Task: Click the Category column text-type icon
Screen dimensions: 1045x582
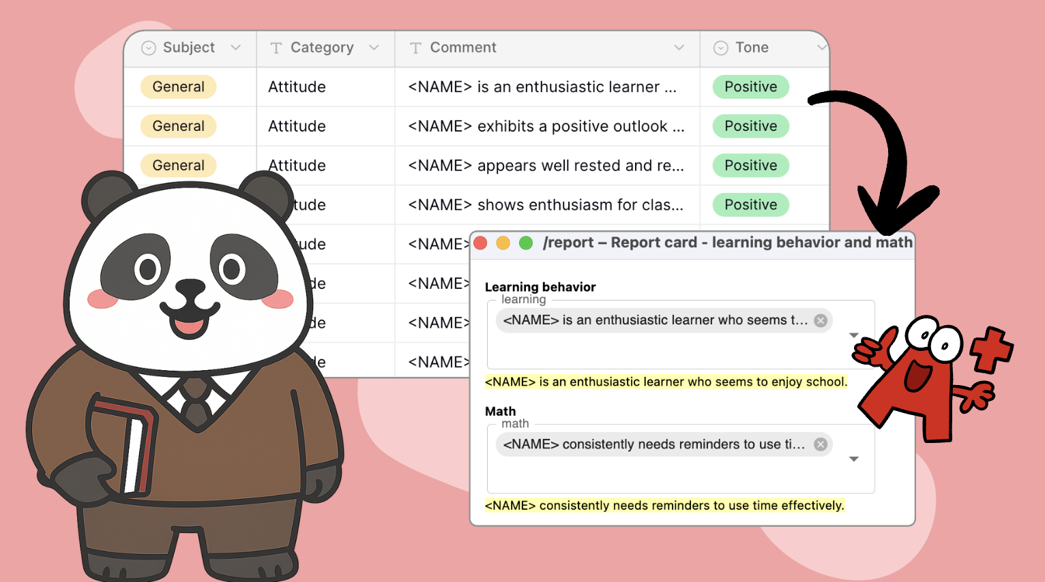Action: (x=276, y=48)
